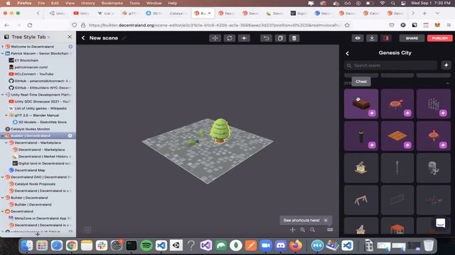Viewport: 455px width, 255px height.
Task: Click the zoom out magnifier icon
Action: [312, 229]
